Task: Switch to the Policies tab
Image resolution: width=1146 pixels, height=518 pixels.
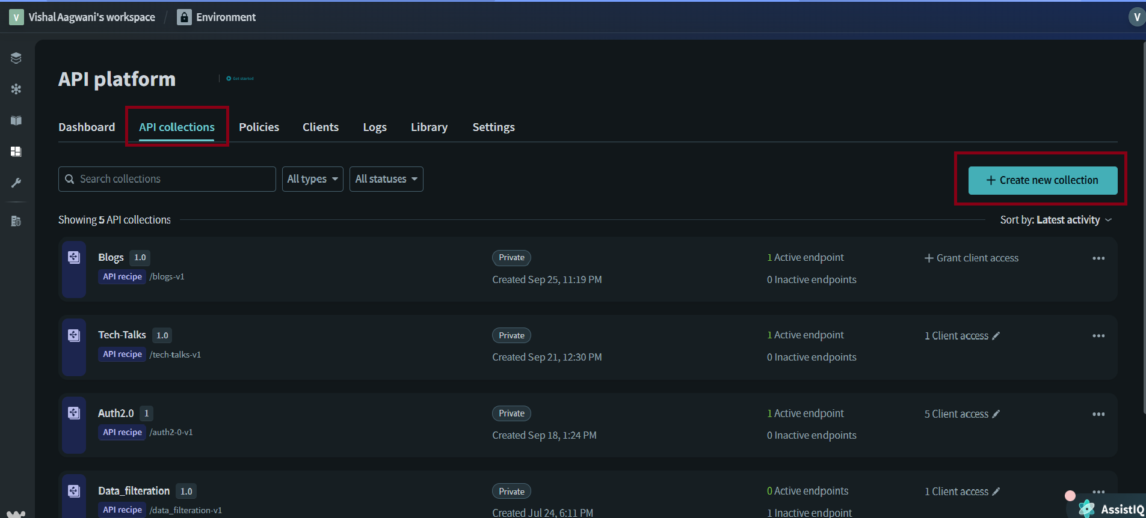Action: [259, 127]
